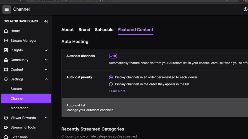Screen dimensions: 248x139
Task: Click the Community people icon
Action: (6, 60)
